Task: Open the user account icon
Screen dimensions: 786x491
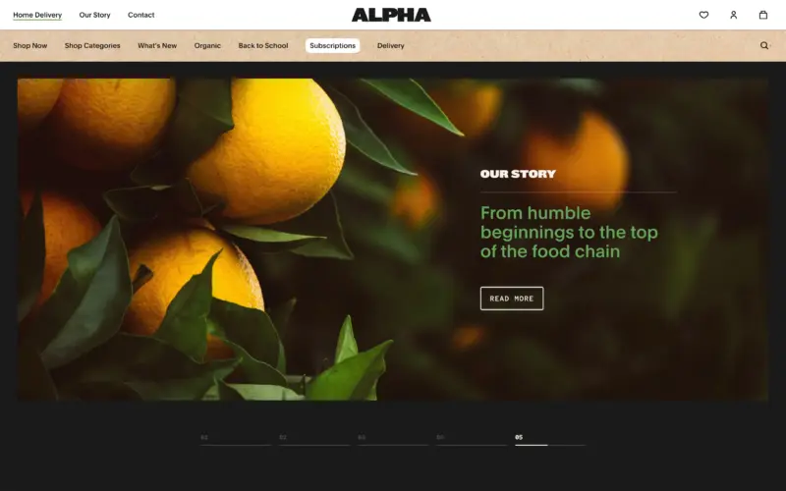Action: click(x=733, y=15)
